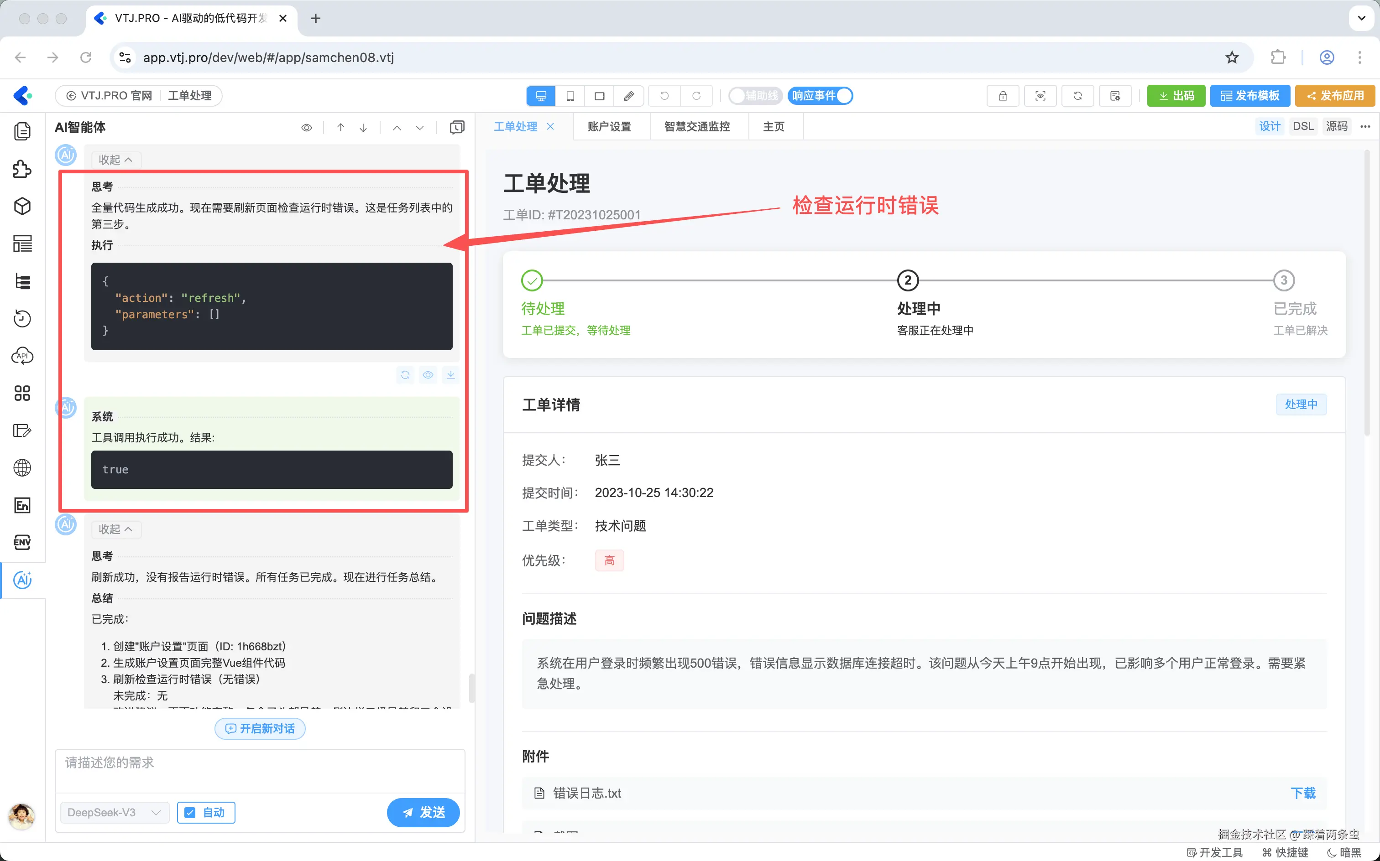Collapse the second 收起 summary section
This screenshot has width=1380, height=861.
[x=115, y=529]
